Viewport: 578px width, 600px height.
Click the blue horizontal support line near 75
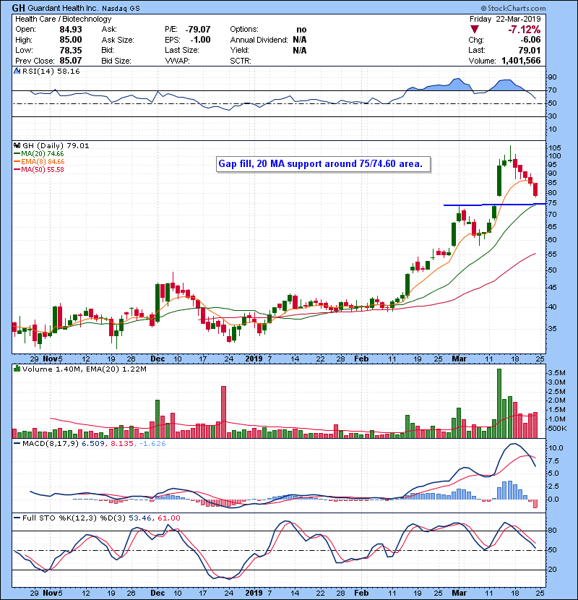[x=494, y=205]
